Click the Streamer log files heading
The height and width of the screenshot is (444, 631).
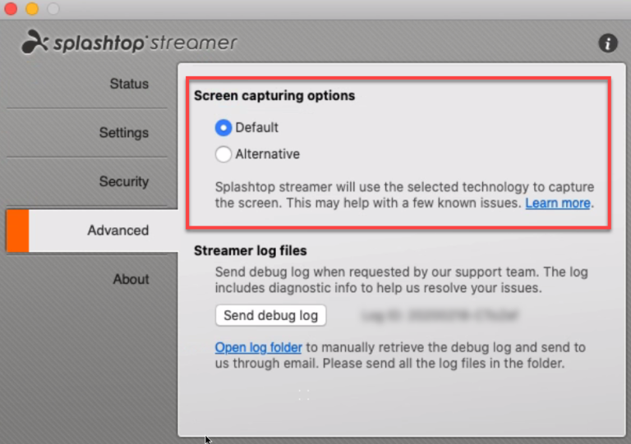point(250,250)
